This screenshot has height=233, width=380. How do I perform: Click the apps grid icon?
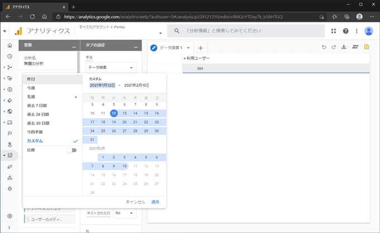334,31
